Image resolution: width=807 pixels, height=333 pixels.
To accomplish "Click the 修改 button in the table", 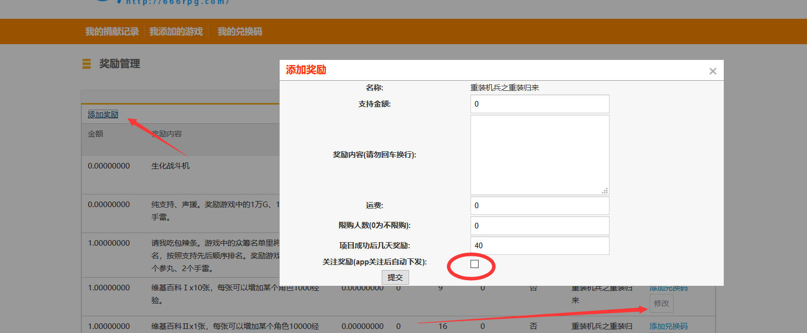I will (661, 303).
